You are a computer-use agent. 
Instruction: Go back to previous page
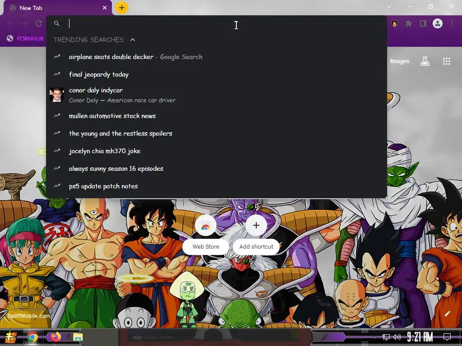[10, 23]
